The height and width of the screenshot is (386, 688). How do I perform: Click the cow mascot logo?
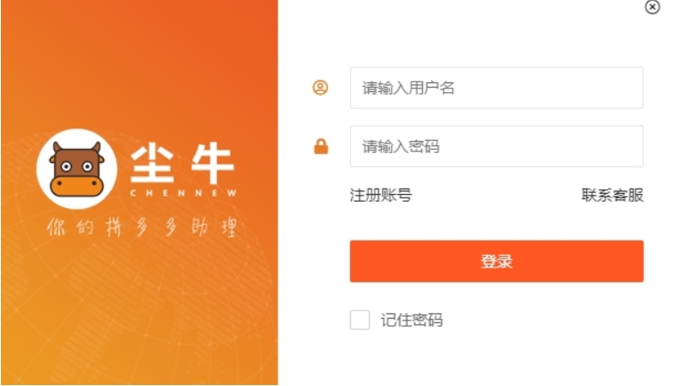pos(77,169)
